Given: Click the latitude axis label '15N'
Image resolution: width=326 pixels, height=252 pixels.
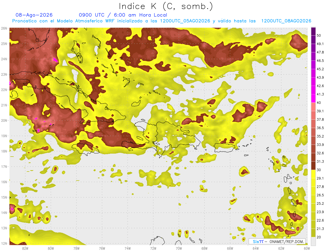Looking at the screenshot, I should coord(4,197).
